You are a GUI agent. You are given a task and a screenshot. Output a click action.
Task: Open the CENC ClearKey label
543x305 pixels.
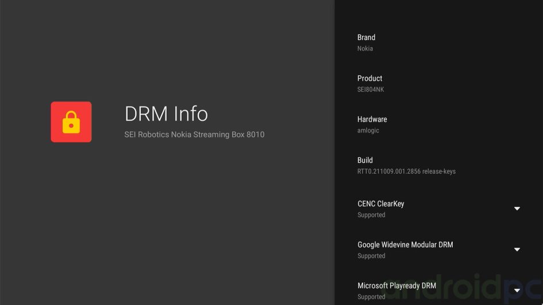pyautogui.click(x=380, y=204)
